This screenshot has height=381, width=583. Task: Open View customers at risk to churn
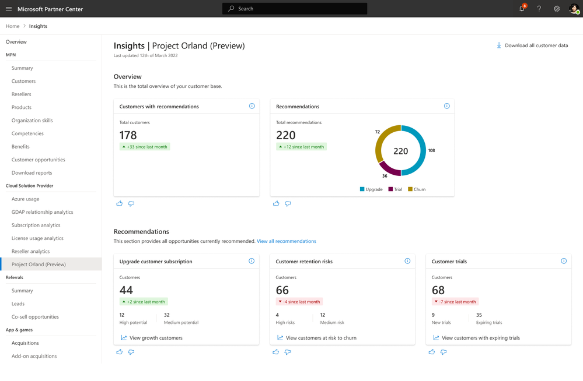click(321, 338)
